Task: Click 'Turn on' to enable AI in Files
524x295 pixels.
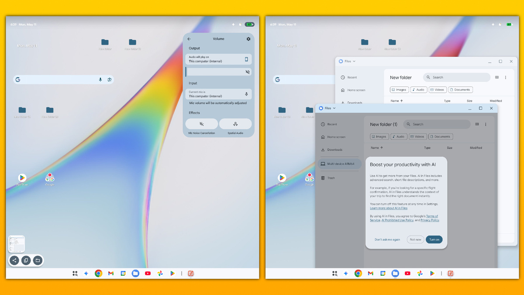Action: click(x=434, y=239)
